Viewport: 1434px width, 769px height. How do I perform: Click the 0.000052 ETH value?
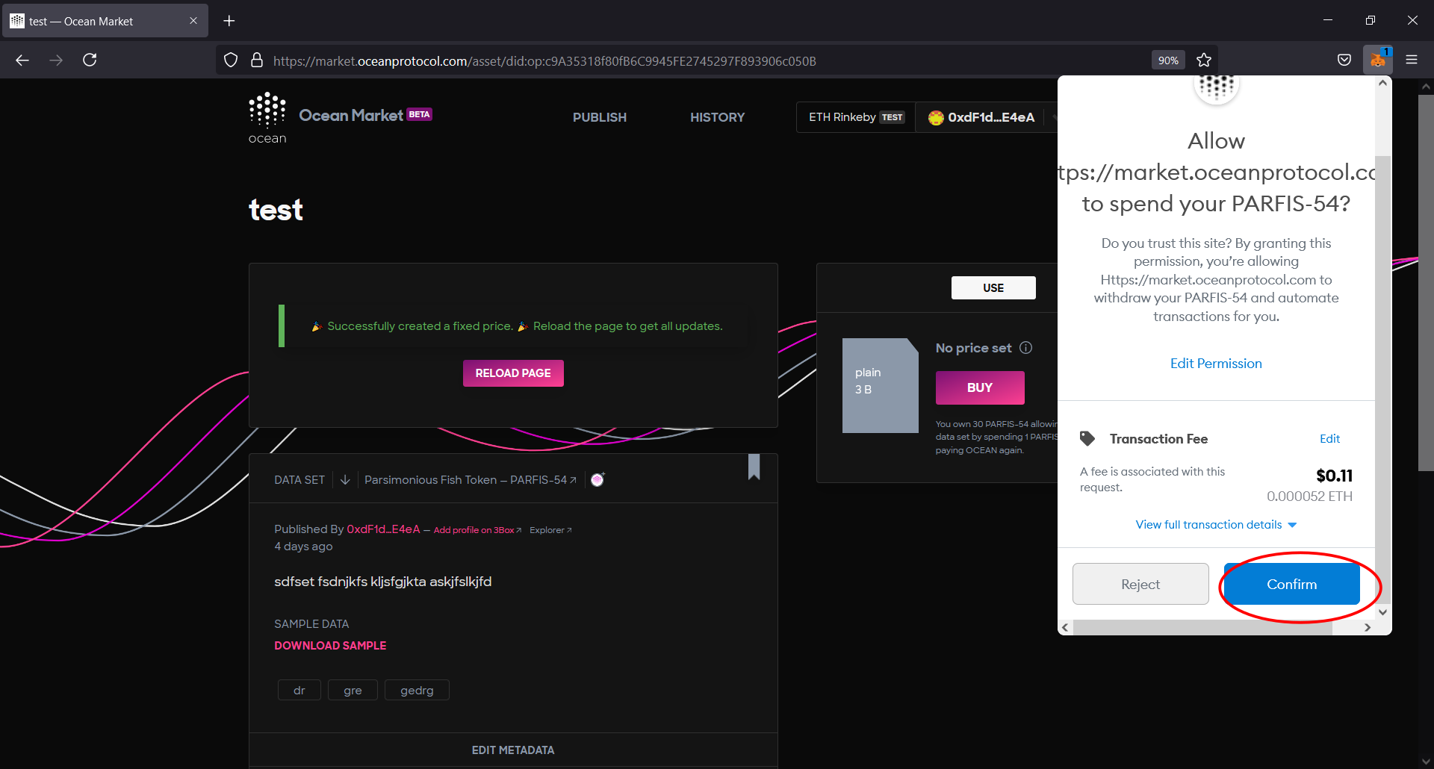point(1309,496)
